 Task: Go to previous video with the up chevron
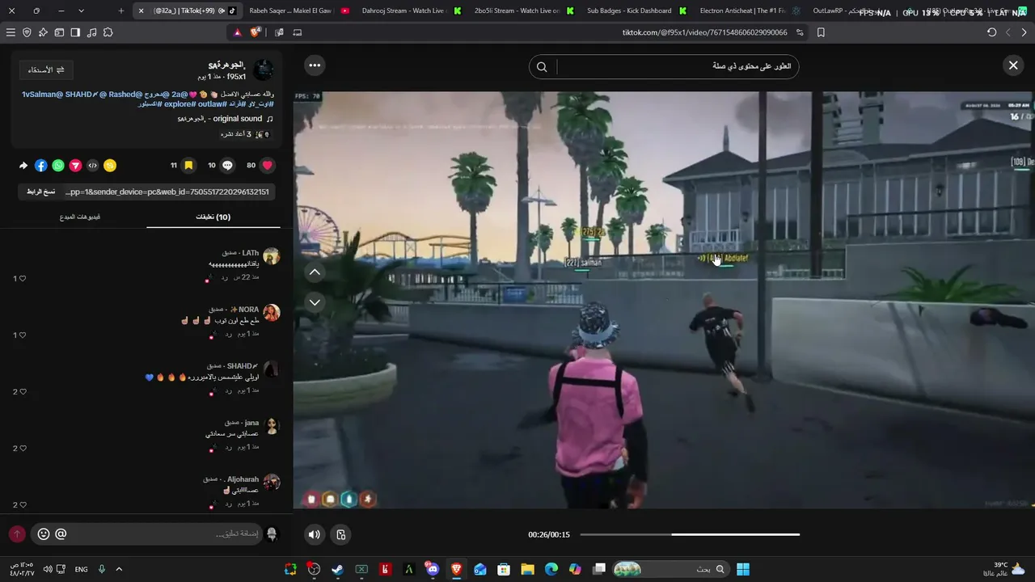(x=315, y=272)
